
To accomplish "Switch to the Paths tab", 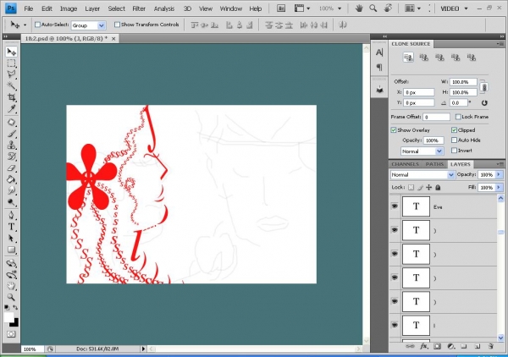I will click(x=434, y=164).
